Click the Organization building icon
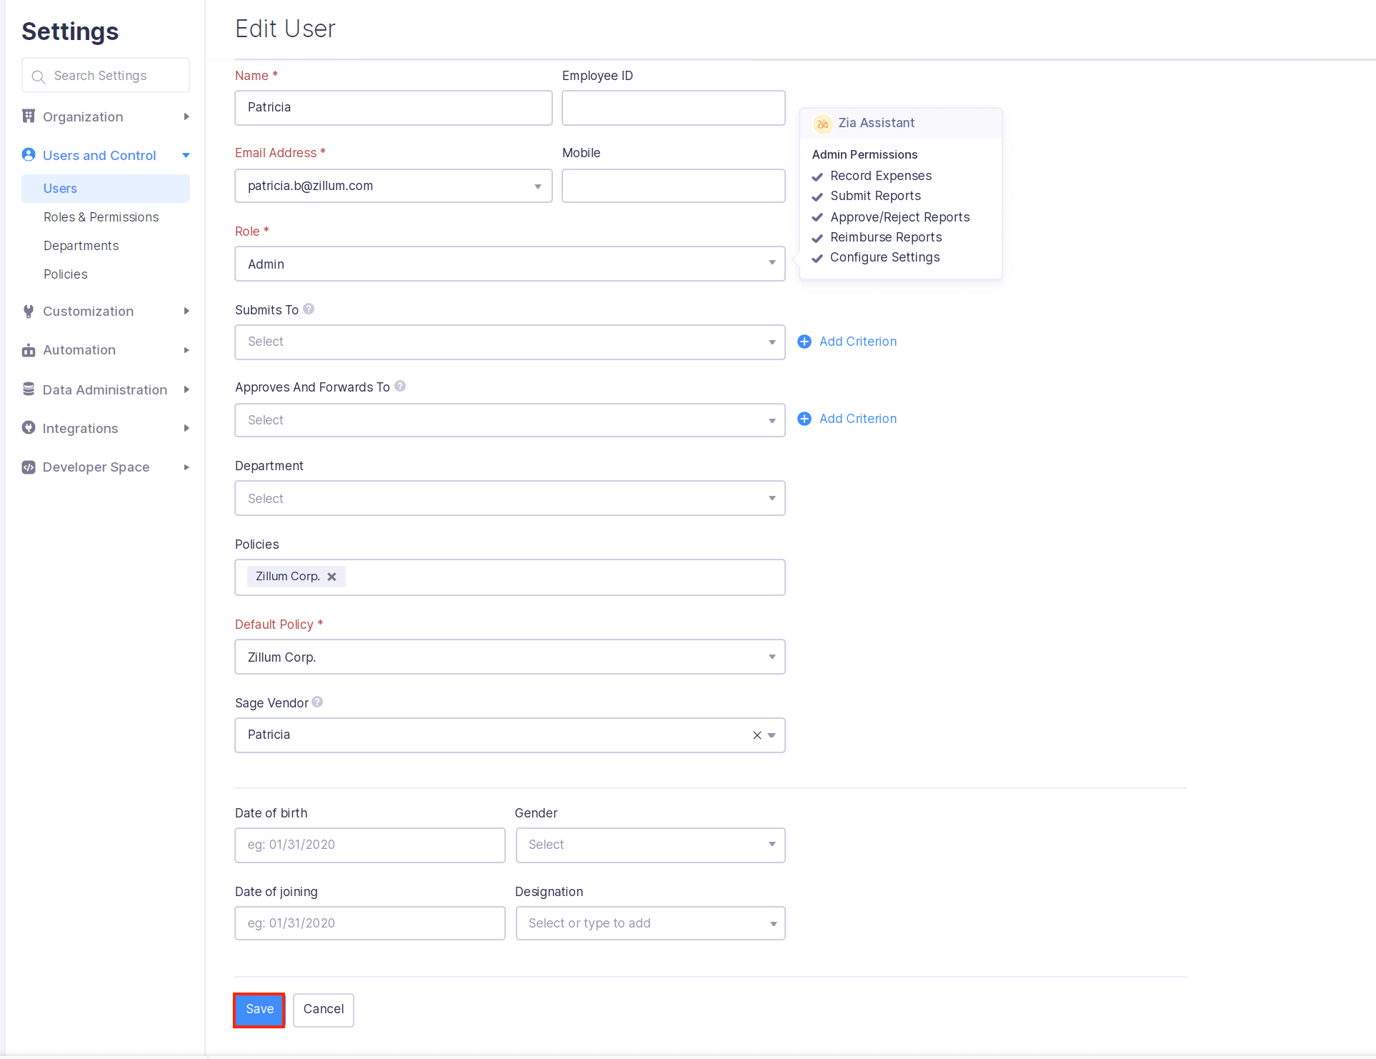1376x1059 pixels. (29, 116)
